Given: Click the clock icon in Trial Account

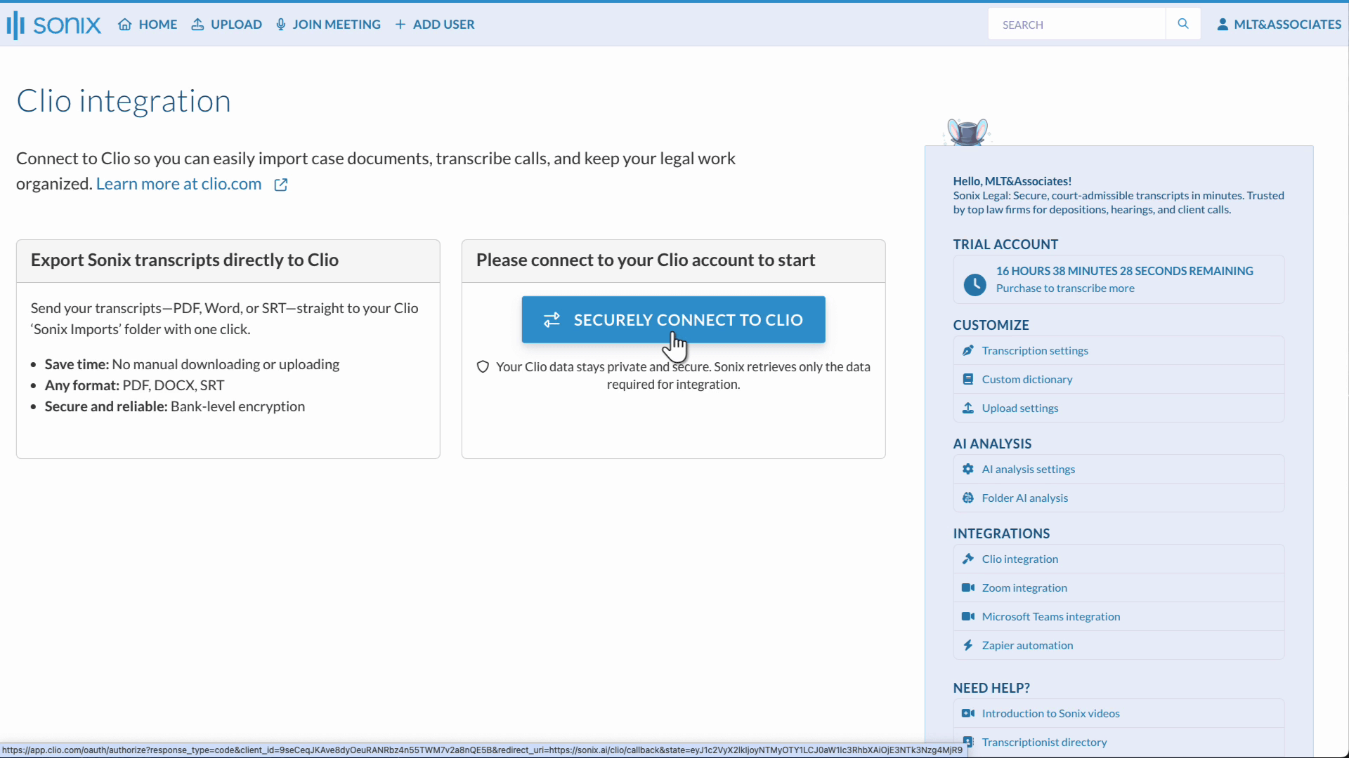Looking at the screenshot, I should tap(975, 284).
